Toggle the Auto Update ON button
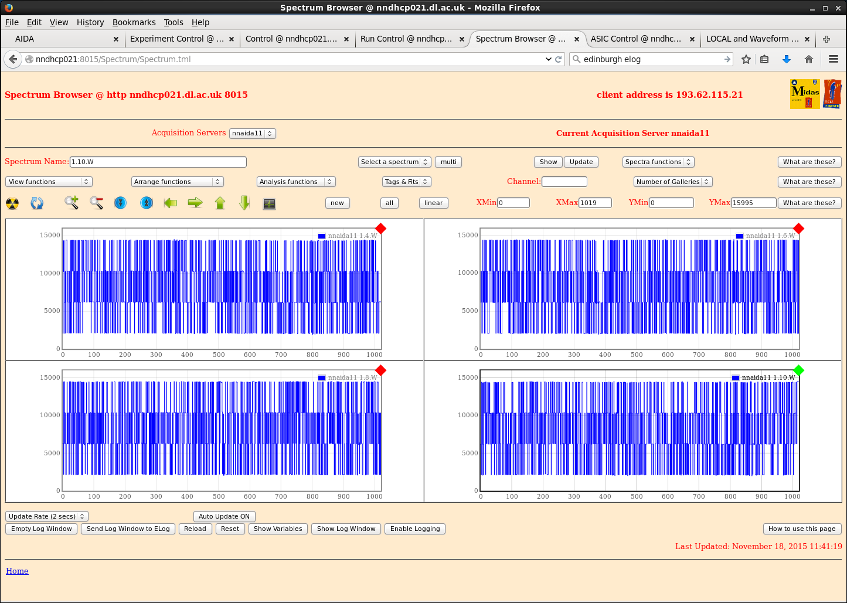 point(224,516)
